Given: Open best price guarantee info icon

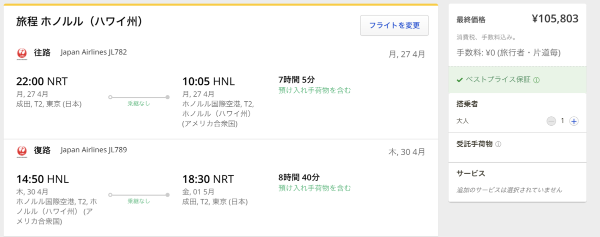Looking at the screenshot, I should 536,80.
